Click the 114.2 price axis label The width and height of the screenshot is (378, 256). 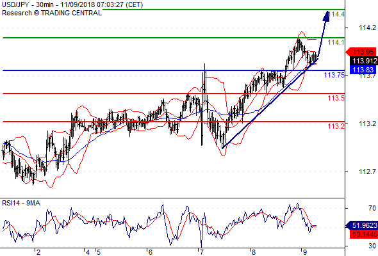[367, 28]
